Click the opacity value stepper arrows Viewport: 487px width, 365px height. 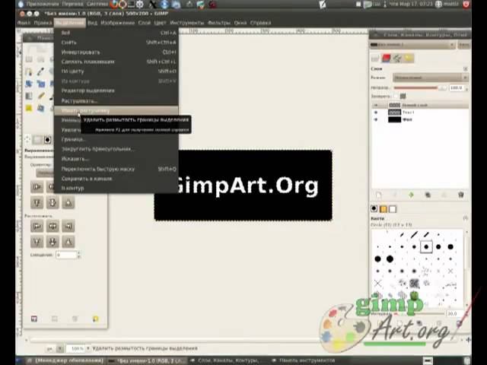point(466,88)
